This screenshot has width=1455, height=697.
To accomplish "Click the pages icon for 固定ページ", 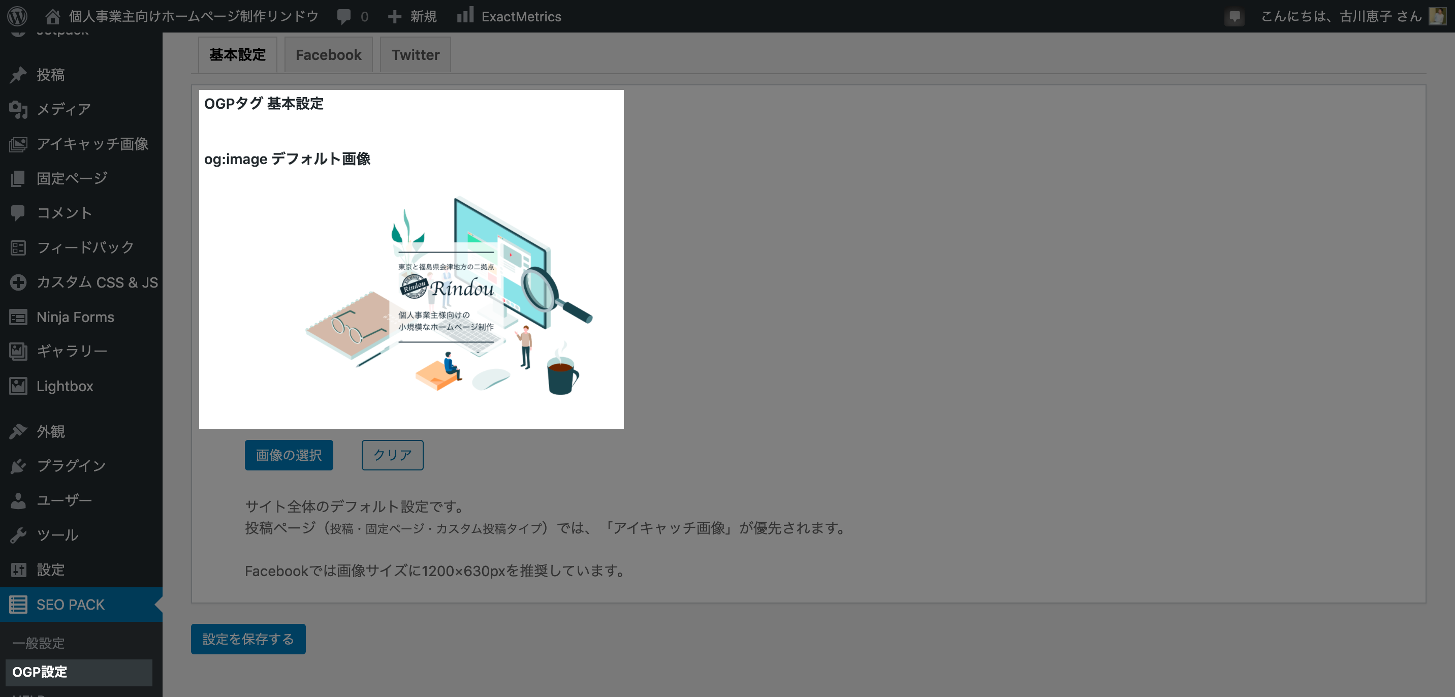I will click(x=18, y=178).
